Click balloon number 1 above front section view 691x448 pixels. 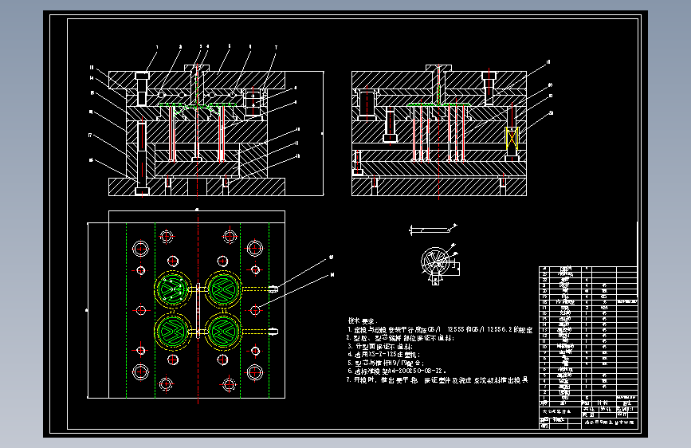click(157, 47)
